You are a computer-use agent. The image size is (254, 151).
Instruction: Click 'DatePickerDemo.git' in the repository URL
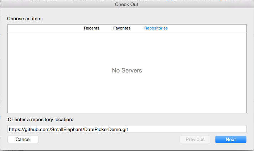tap(106, 129)
